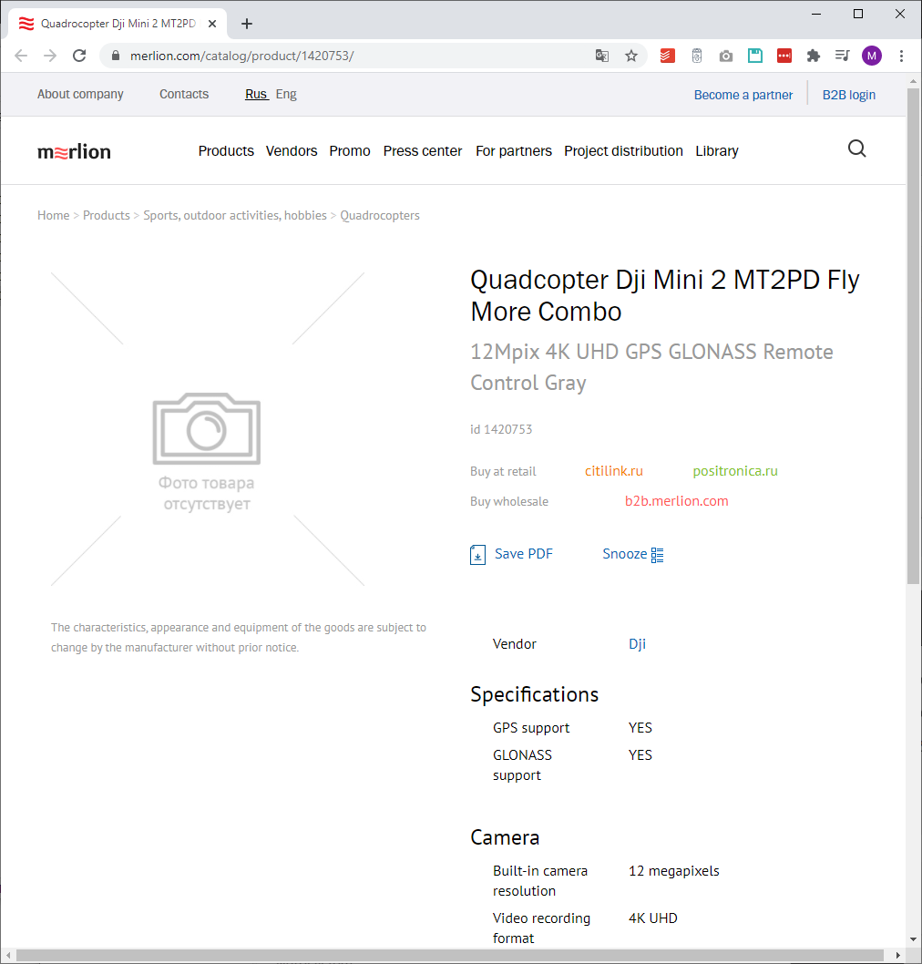
Task: Click the product id 1420753 text
Action: pyautogui.click(x=501, y=430)
